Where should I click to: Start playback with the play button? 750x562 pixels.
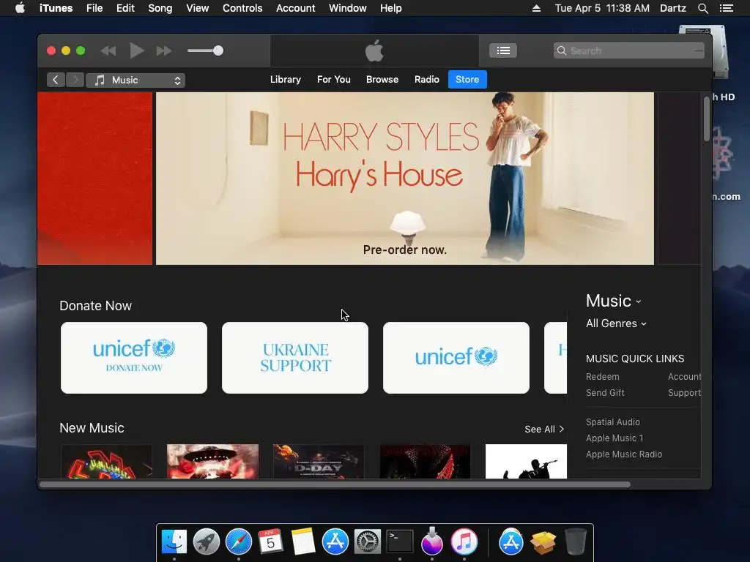tap(137, 50)
